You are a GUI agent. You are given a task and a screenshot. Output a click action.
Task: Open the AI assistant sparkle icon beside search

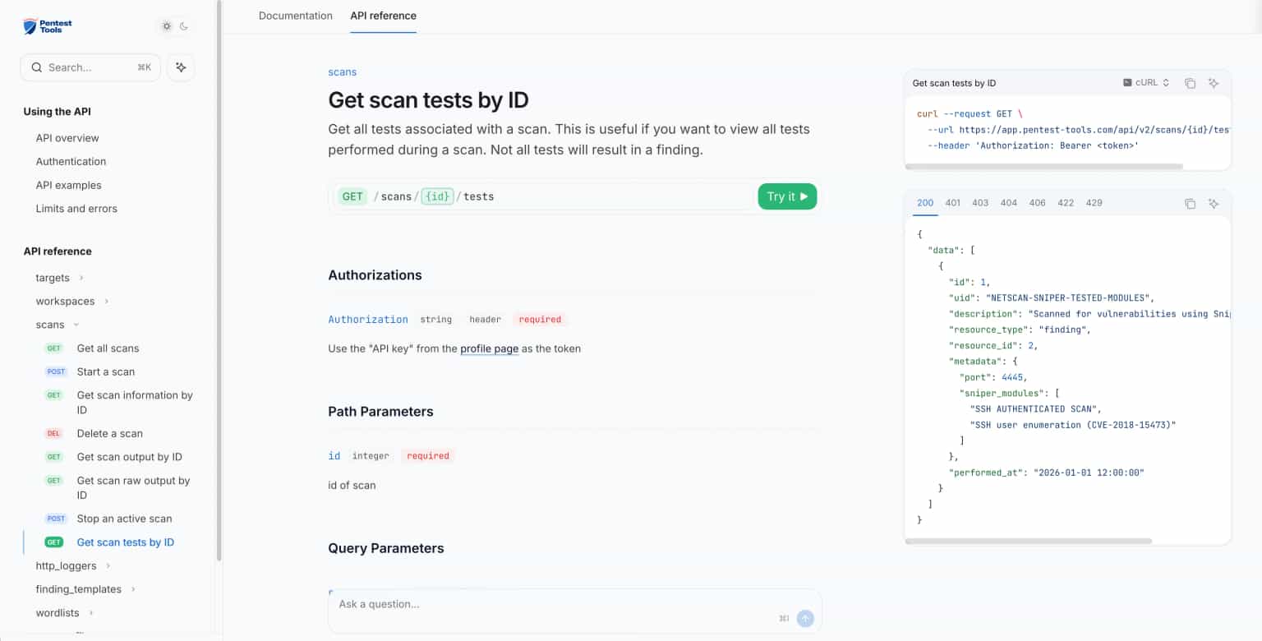point(181,67)
